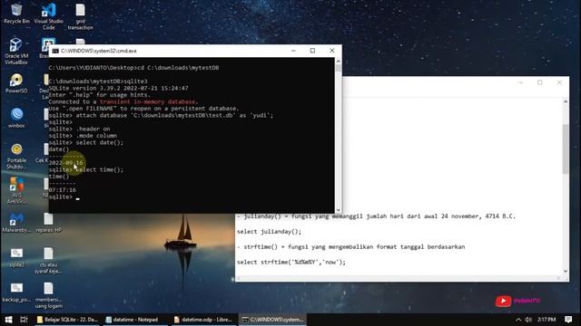Click the volume icon in system tray
The image size is (581, 326).
tap(528, 320)
